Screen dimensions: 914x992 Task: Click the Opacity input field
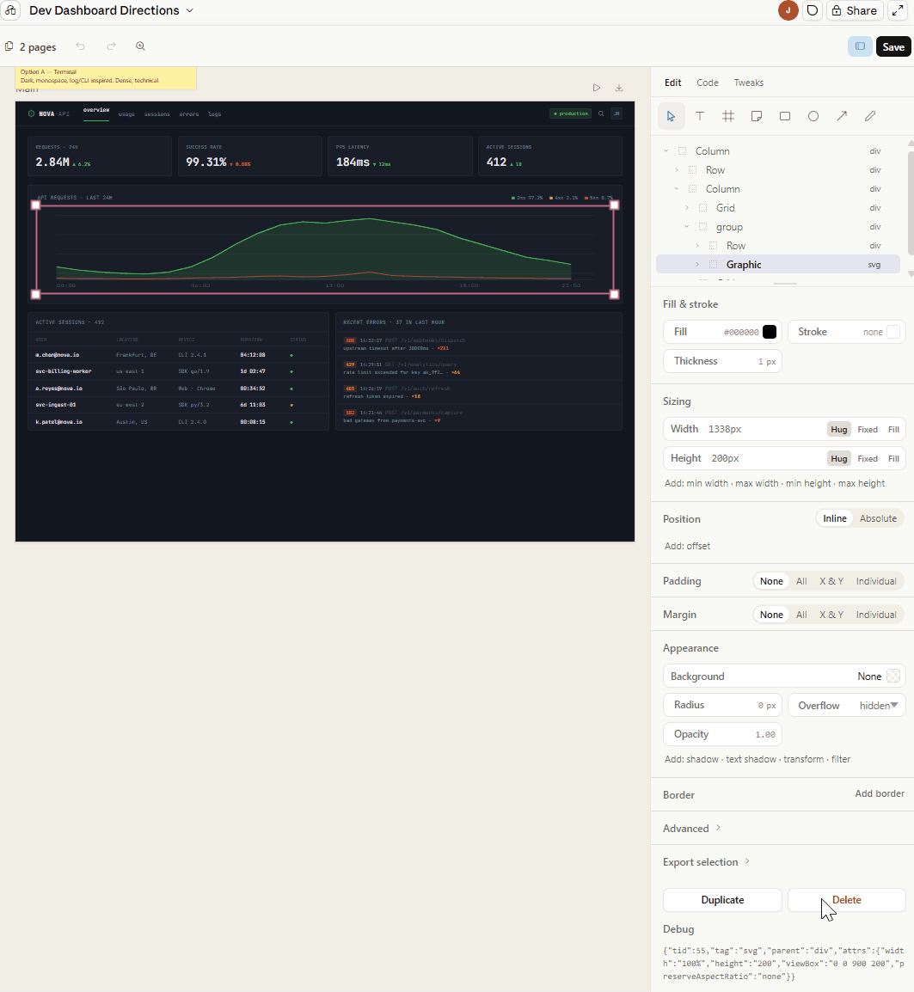pos(722,734)
